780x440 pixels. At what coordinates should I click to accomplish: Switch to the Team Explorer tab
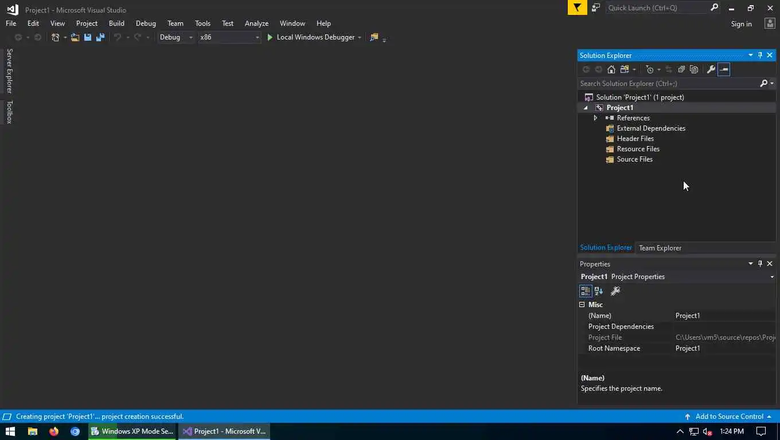pyautogui.click(x=660, y=248)
